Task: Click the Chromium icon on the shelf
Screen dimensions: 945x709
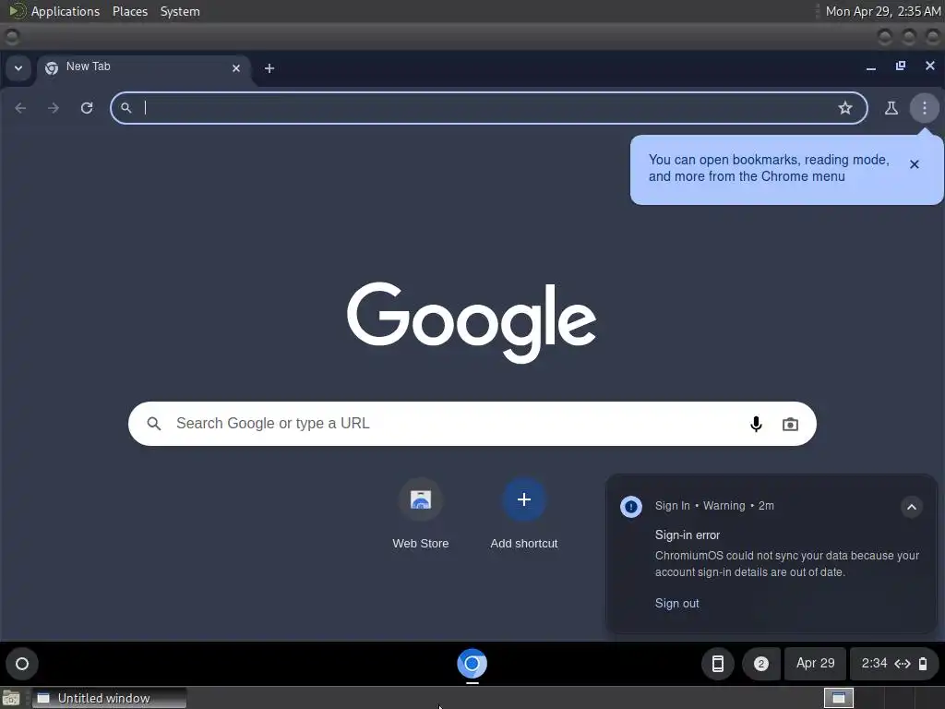Action: point(472,664)
